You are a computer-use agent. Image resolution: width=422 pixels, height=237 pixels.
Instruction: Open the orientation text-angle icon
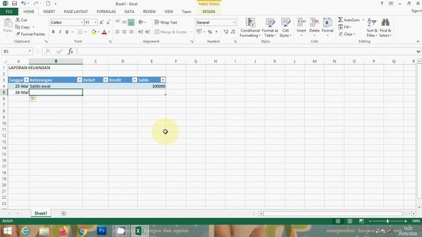[140, 22]
